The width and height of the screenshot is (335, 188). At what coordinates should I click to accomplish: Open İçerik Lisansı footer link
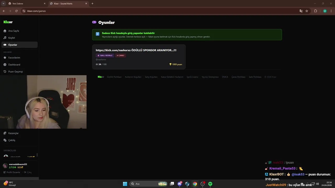pos(193,77)
